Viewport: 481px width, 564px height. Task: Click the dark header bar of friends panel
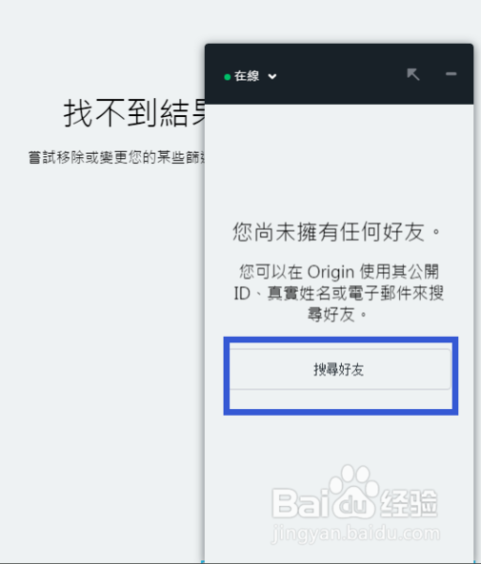click(339, 74)
